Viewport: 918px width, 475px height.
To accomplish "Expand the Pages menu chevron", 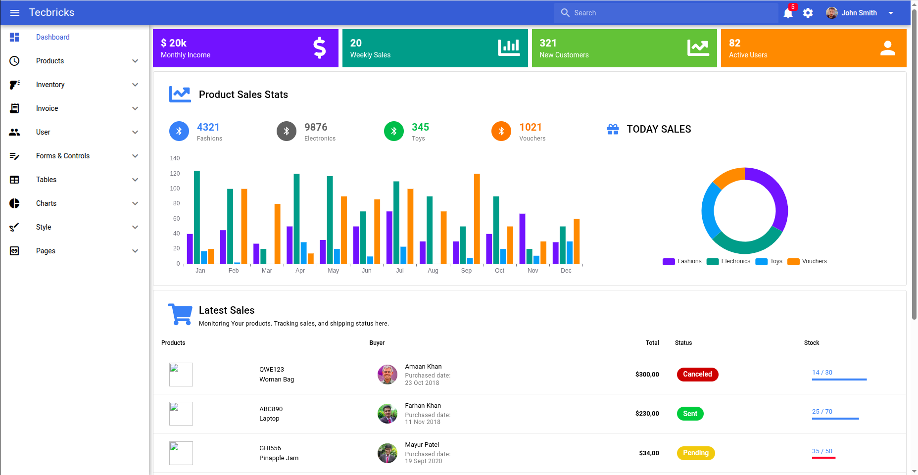I will click(135, 251).
